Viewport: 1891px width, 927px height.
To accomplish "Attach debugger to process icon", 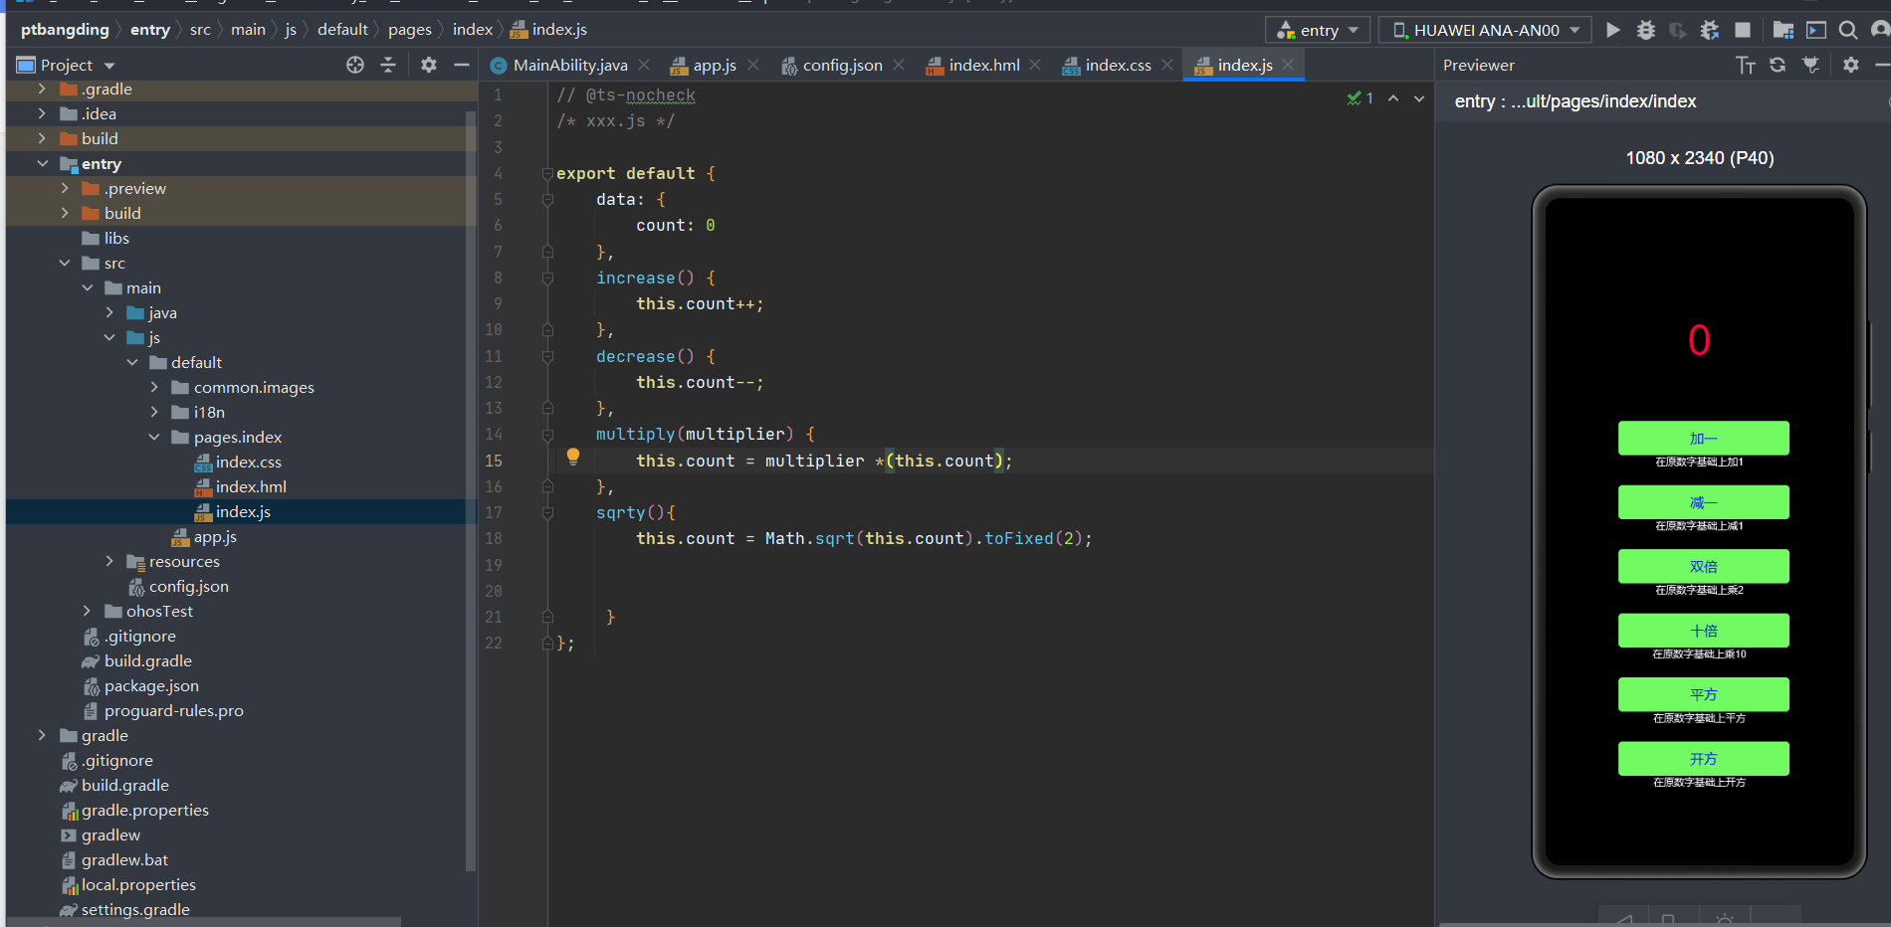I will coord(1710,30).
